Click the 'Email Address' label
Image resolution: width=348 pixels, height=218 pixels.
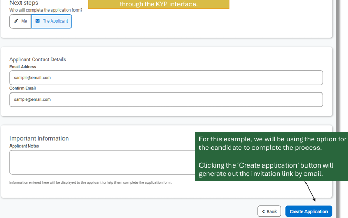23,67
